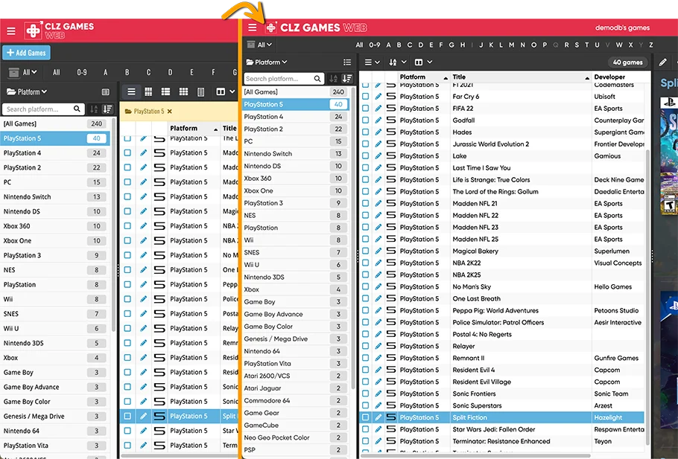Click the horizontal scrollbar under right games list
This screenshot has width=678, height=459.
(475, 455)
